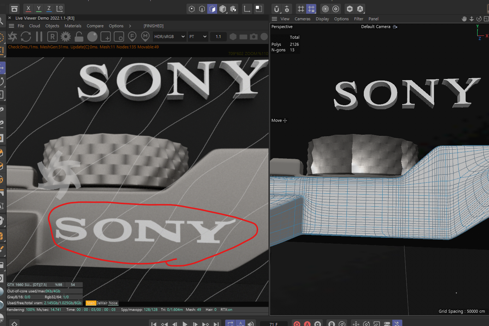Open viewport Panel menu
This screenshot has width=489, height=326.
373,19
